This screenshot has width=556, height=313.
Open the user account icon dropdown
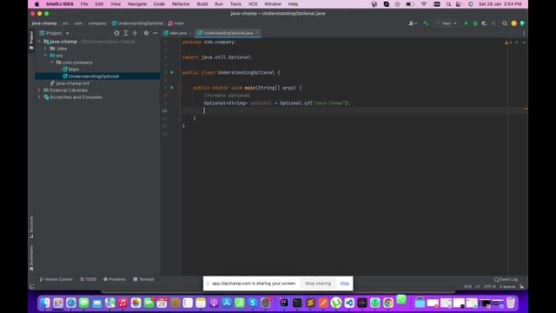(x=413, y=23)
